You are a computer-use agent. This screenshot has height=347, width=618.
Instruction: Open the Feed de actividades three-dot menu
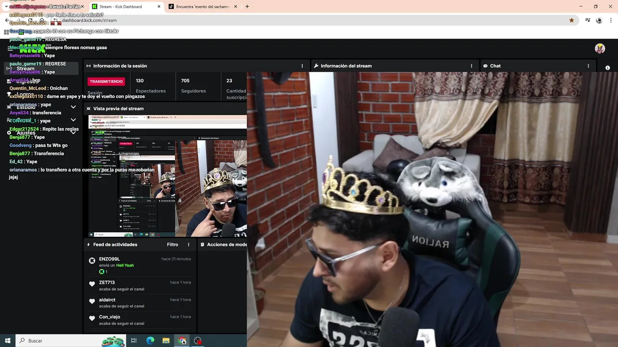[188, 245]
